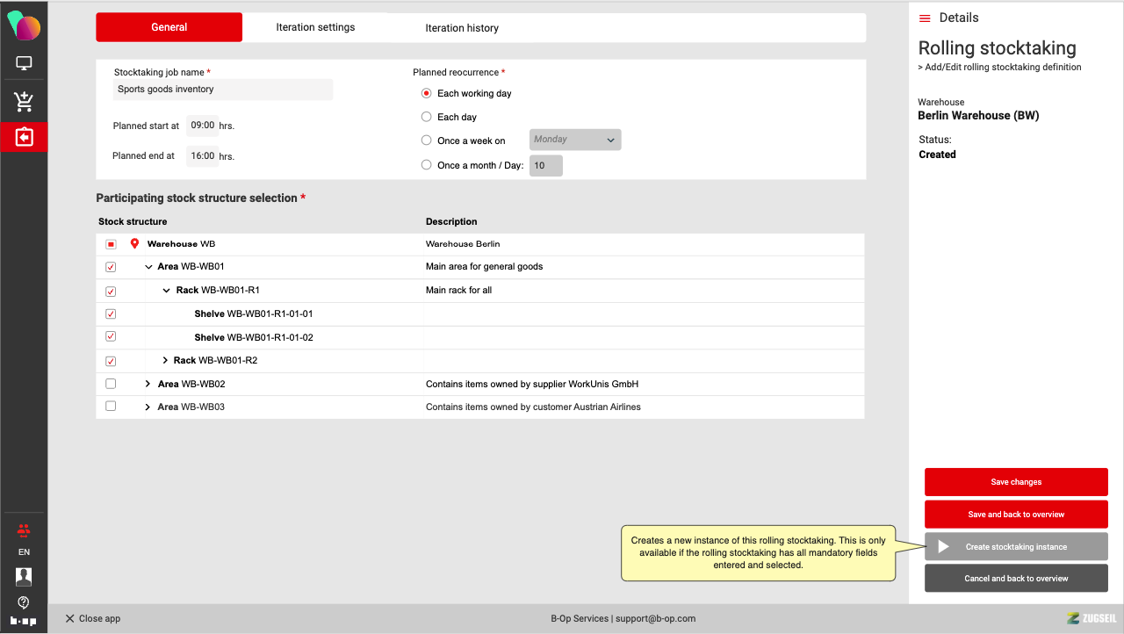
Task: Click the colorful app logo at the top left
Action: (24, 25)
